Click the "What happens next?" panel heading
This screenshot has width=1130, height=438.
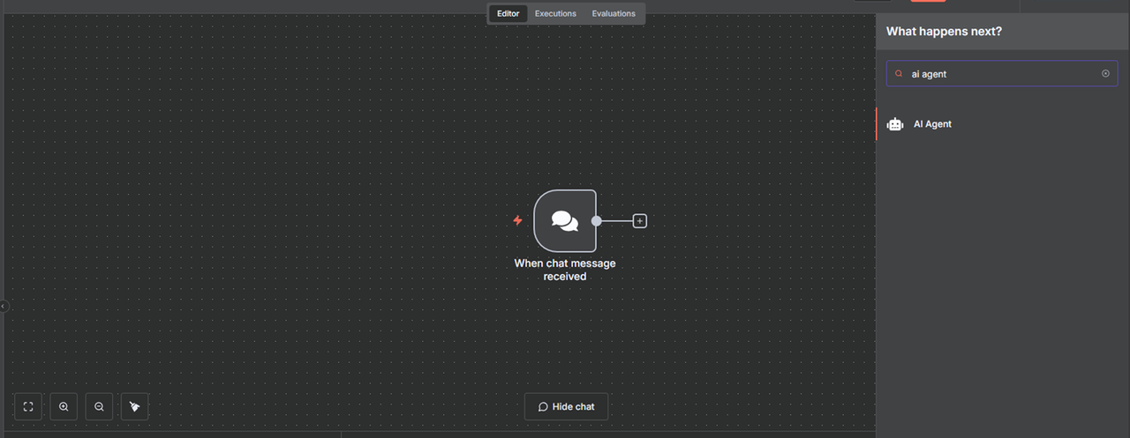944,32
